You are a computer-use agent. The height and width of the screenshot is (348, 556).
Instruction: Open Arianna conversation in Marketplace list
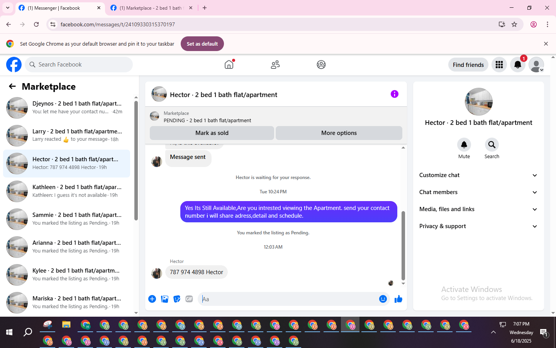[66, 247]
